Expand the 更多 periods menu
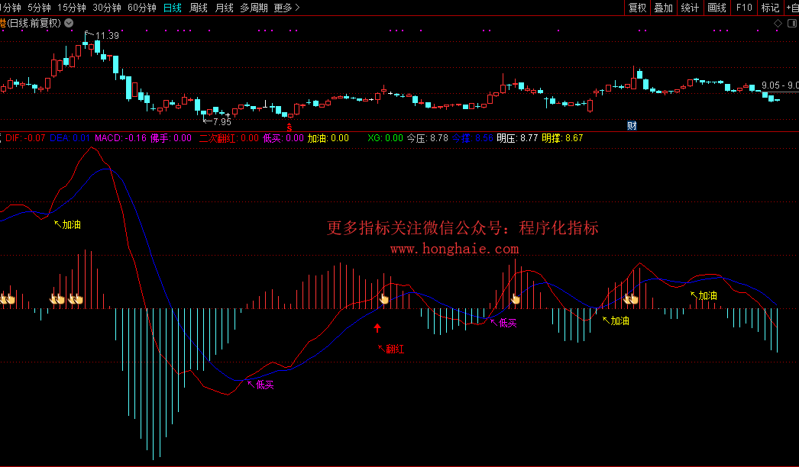799x467 pixels. coord(286,8)
